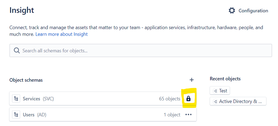This screenshot has width=278, height=126.
Task: Click the object icon beside Active Directory
Action: point(215,102)
